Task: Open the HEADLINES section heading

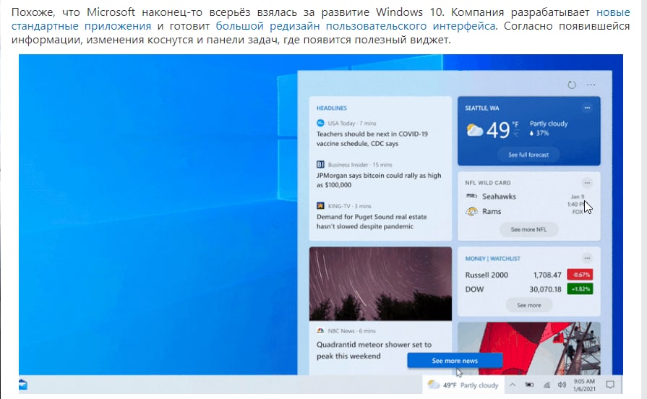Action: pyautogui.click(x=331, y=108)
